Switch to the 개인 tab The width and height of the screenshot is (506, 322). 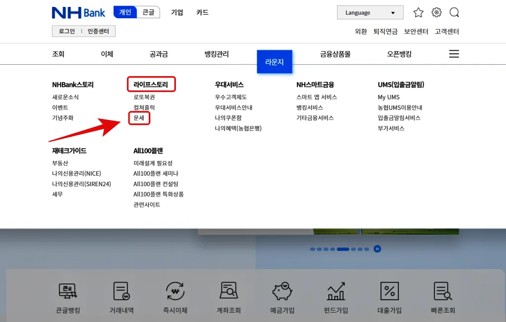tap(125, 12)
